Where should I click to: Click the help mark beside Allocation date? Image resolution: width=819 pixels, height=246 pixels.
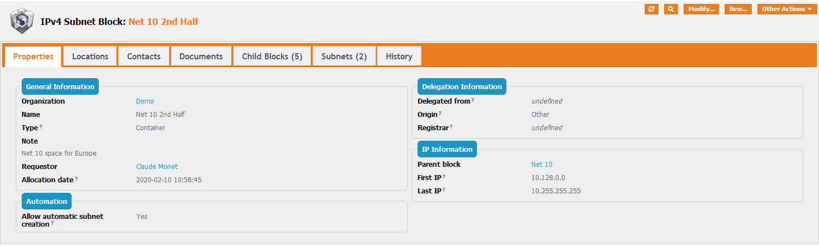(x=76, y=179)
